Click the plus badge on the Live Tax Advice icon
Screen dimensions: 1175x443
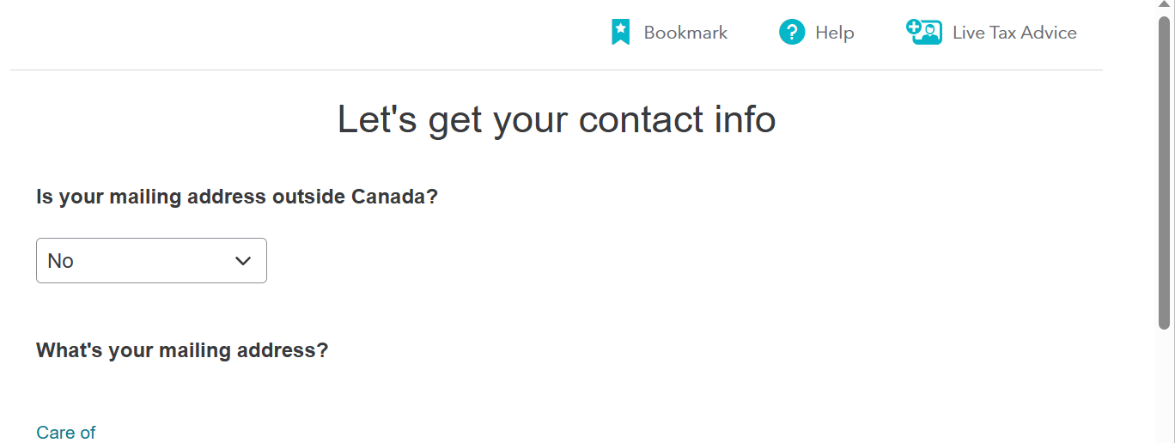[914, 27]
